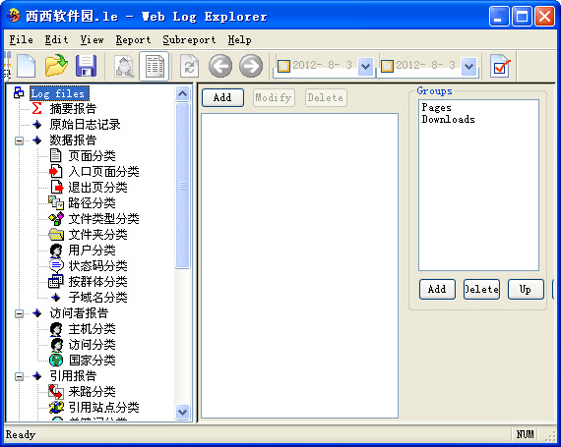Click Add under the Groups list
561x447 pixels.
click(x=437, y=289)
